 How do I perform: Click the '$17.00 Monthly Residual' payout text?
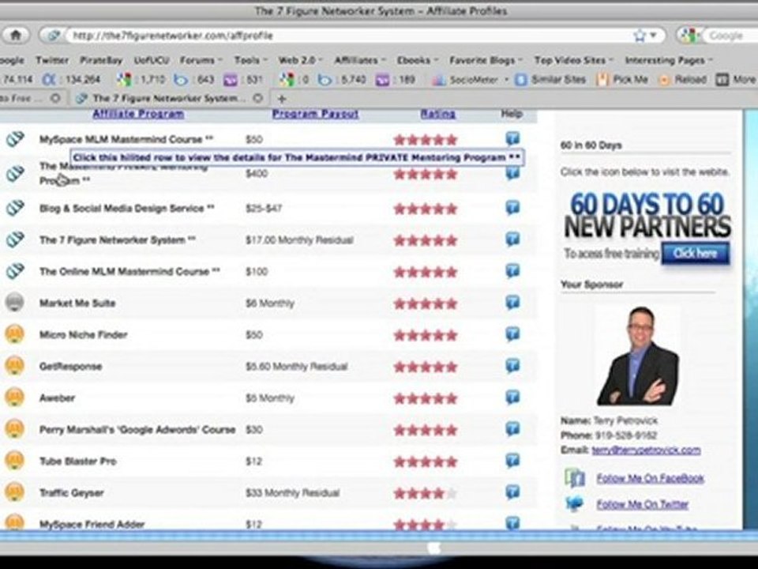tap(299, 240)
